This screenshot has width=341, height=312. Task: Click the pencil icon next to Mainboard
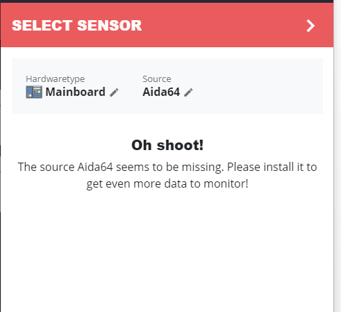[x=114, y=92]
